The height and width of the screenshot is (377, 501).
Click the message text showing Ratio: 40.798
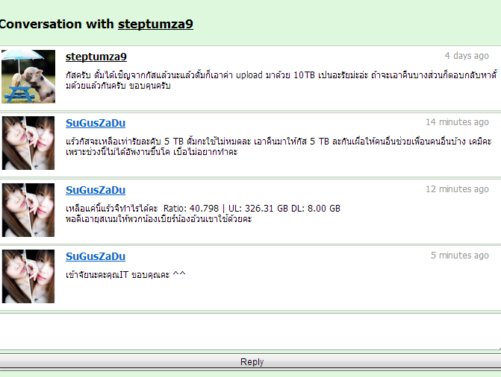point(202,214)
